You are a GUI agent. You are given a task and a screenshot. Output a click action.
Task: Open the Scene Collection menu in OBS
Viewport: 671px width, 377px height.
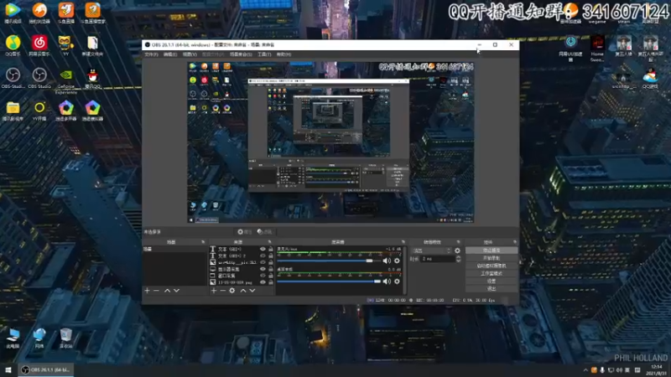click(241, 54)
